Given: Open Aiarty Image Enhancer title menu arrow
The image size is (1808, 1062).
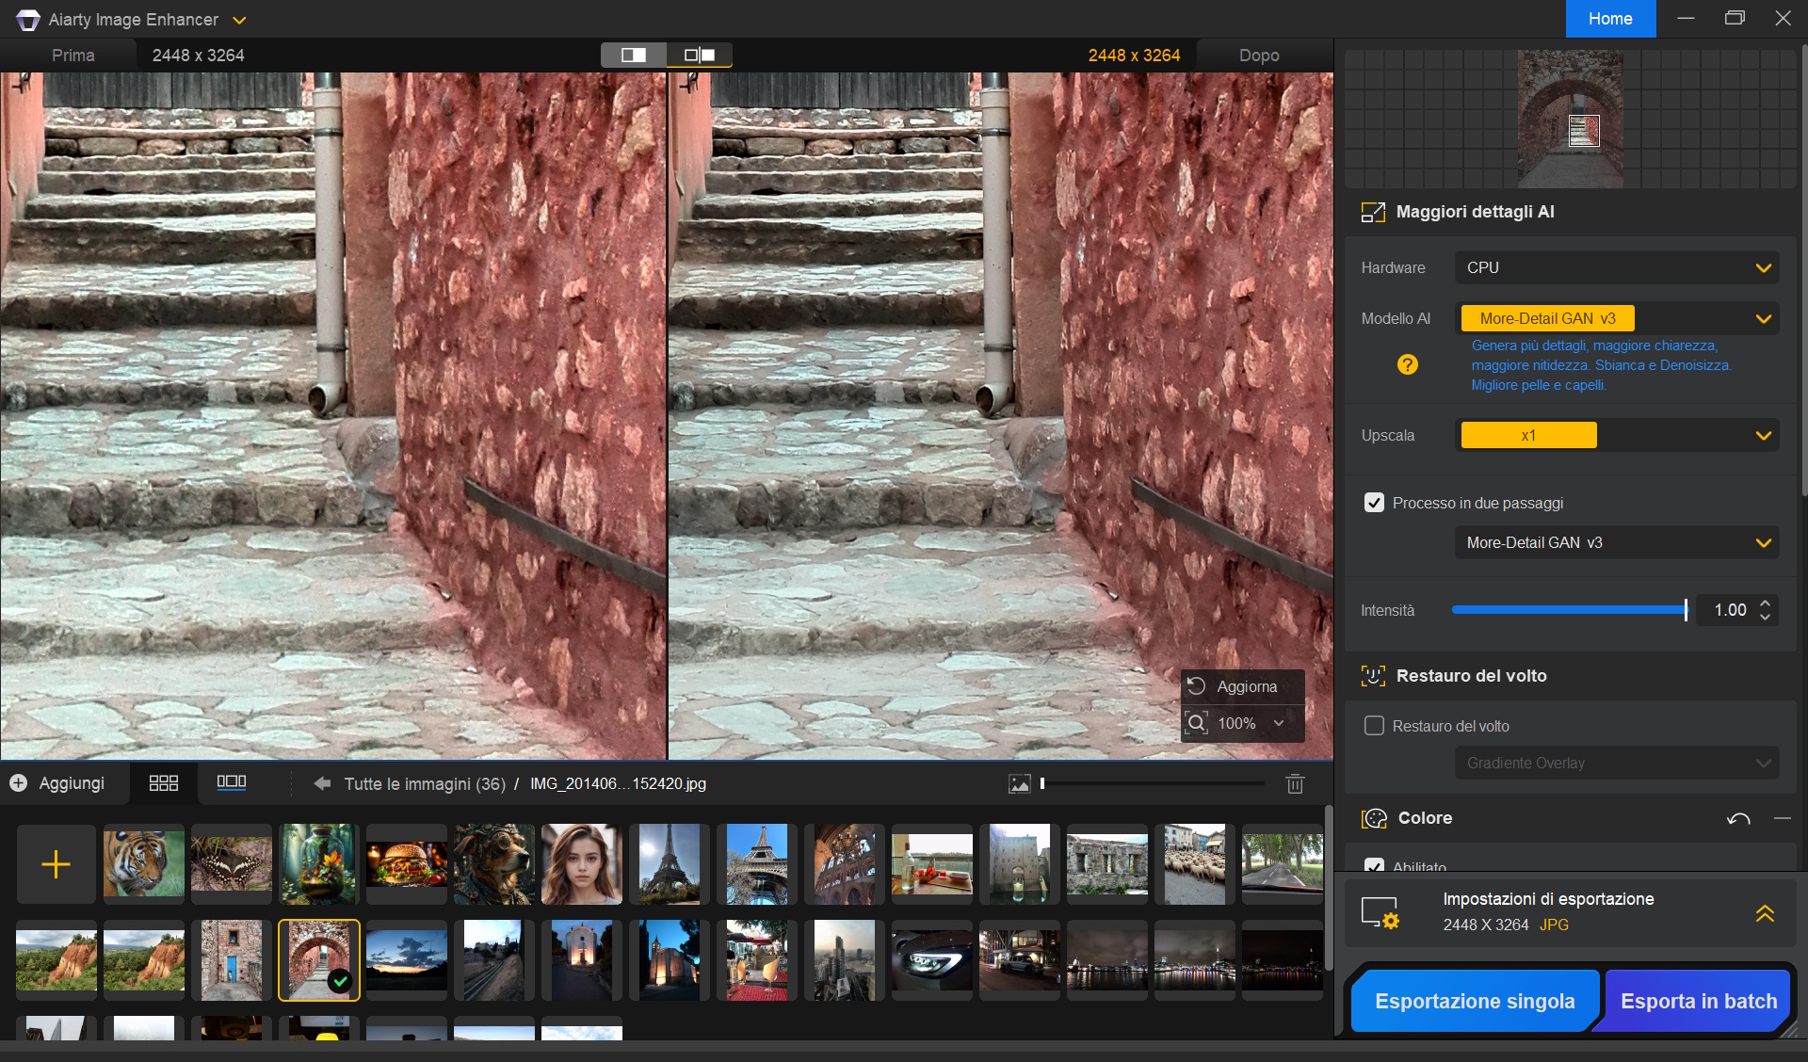Looking at the screenshot, I should click(x=239, y=20).
